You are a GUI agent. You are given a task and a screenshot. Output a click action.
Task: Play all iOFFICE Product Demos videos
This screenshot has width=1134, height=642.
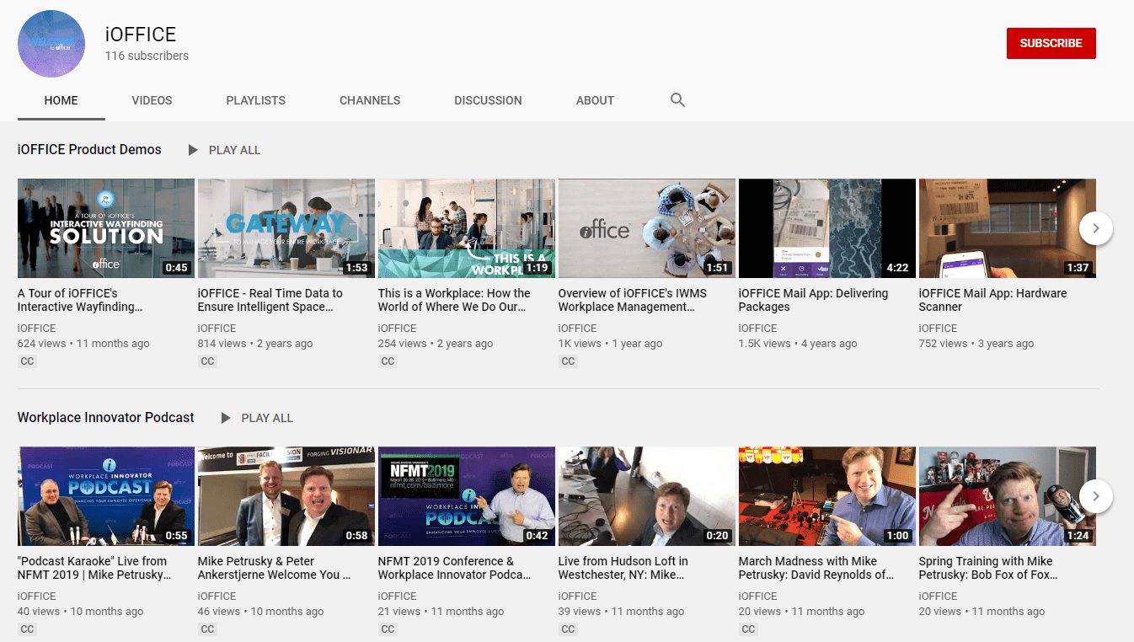click(224, 150)
